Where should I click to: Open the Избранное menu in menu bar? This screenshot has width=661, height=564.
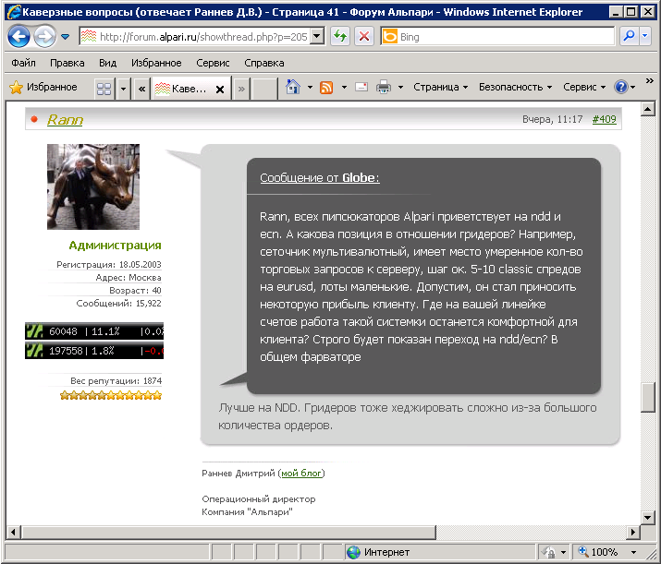click(x=156, y=63)
